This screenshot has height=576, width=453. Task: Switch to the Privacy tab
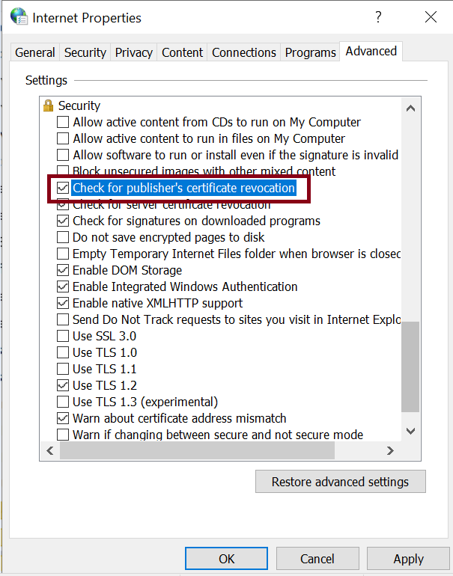tap(133, 52)
